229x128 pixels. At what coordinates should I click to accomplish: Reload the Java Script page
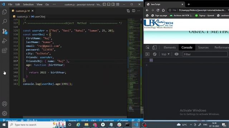[158, 10]
